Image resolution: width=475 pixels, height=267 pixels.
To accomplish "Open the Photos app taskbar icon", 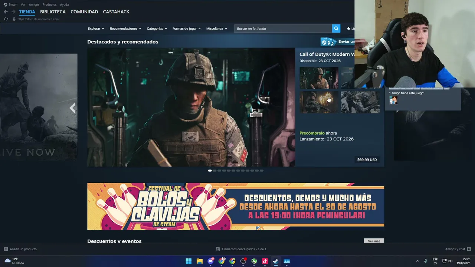I will point(286,261).
